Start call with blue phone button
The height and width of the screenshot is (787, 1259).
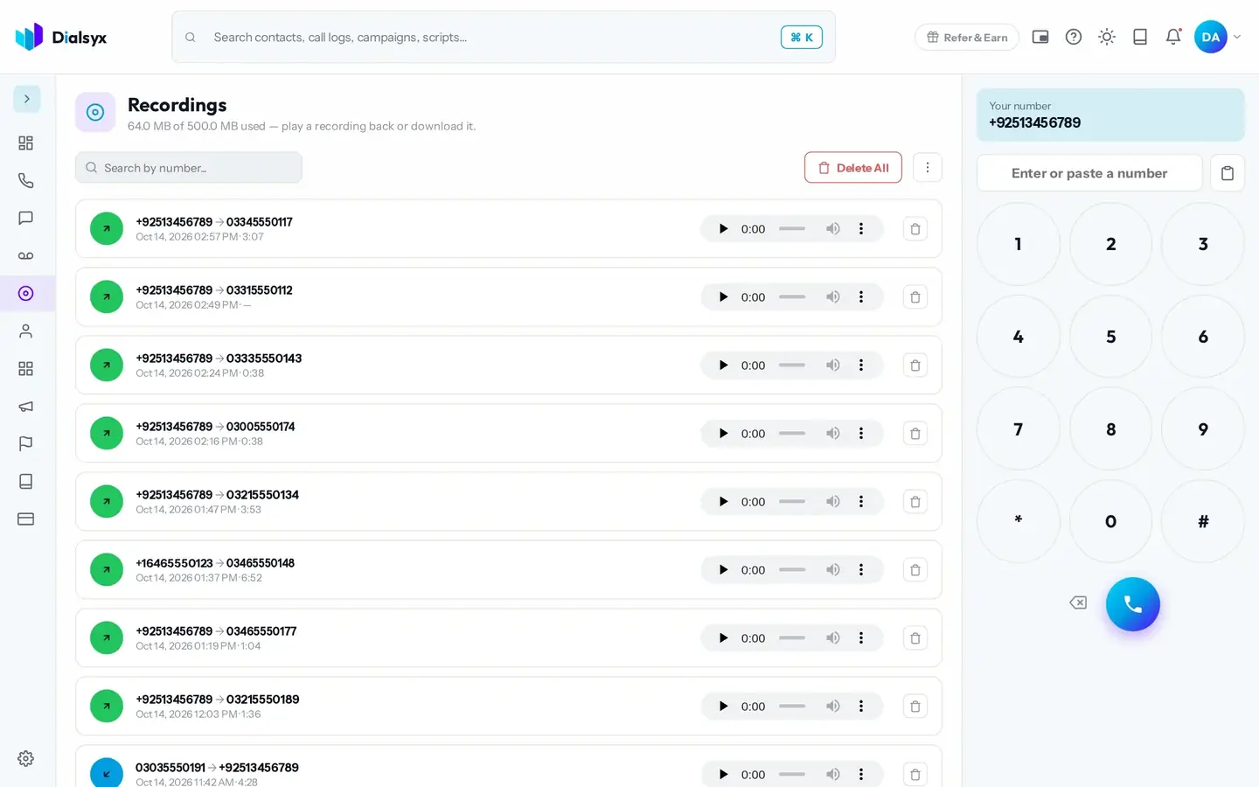(x=1132, y=603)
